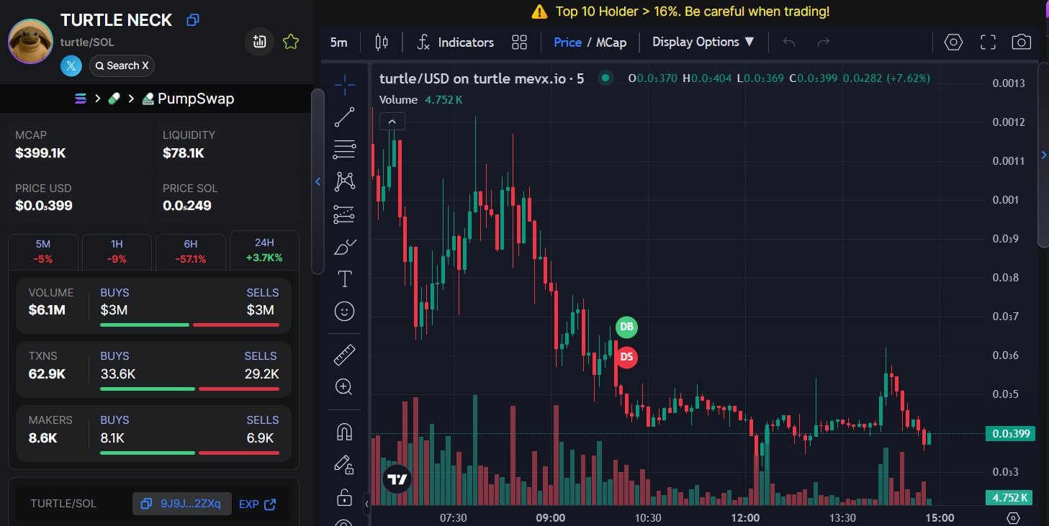The width and height of the screenshot is (1049, 526).
Task: Select the trend line drawing tool
Action: pos(345,117)
